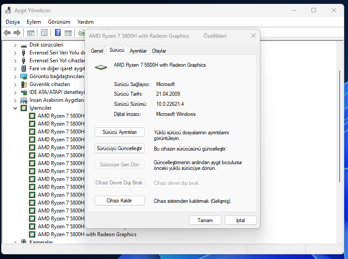Expand the Disk sürücüleri node
Viewport: 348px width, 259px height.
(15, 45)
